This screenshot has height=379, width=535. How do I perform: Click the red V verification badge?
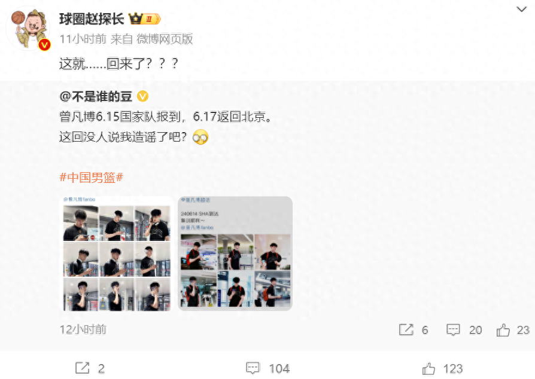click(x=44, y=45)
